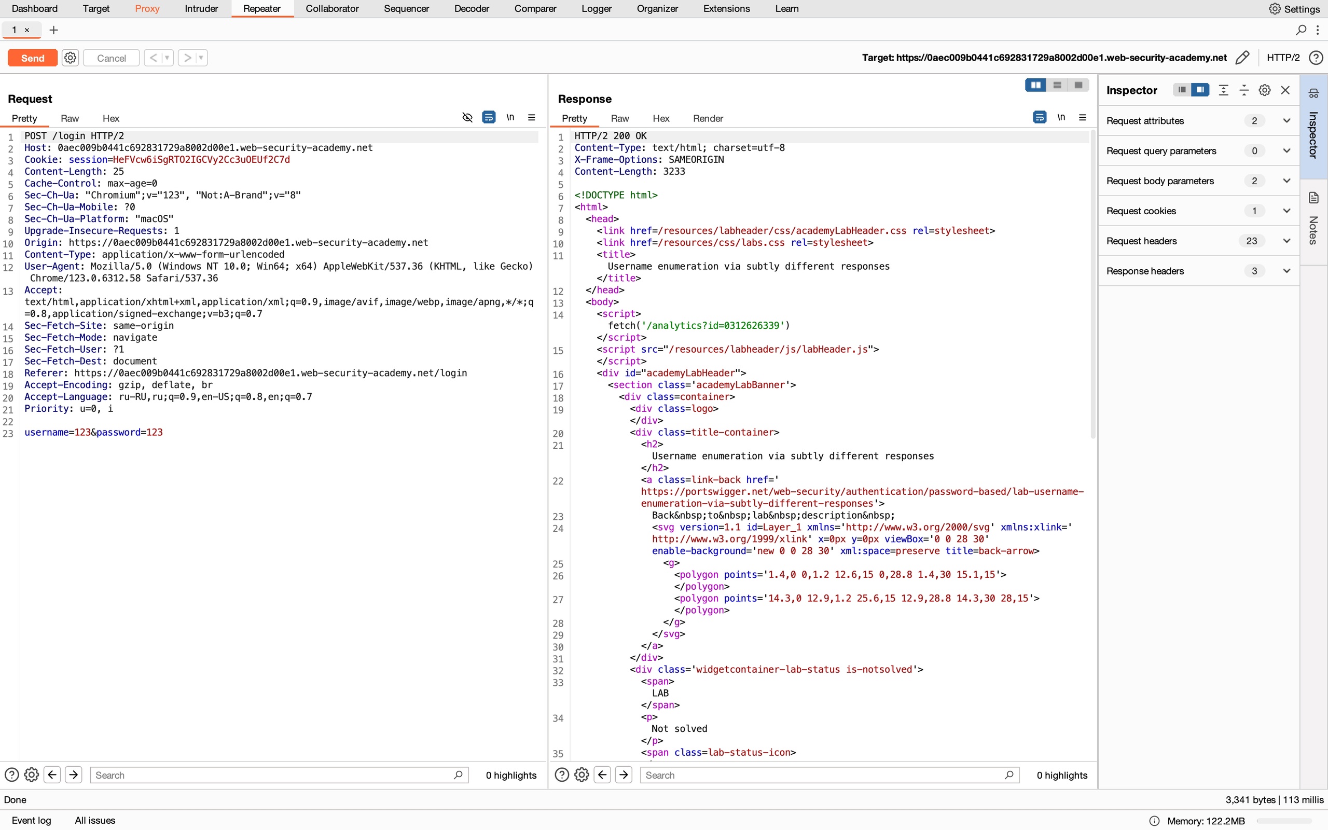Expand Request body parameters section

pyautogui.click(x=1198, y=181)
